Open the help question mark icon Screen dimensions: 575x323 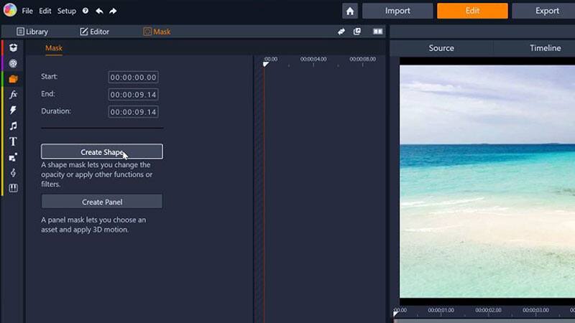click(86, 11)
